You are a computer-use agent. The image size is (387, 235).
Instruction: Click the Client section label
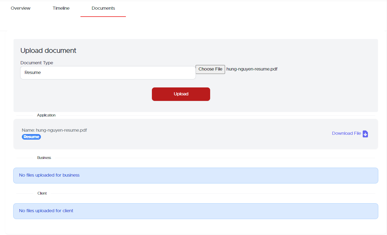coord(42,194)
